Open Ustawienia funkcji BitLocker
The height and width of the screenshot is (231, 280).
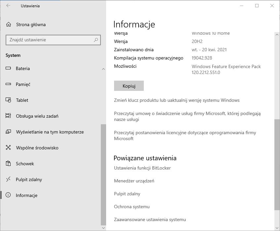[x=142, y=168]
